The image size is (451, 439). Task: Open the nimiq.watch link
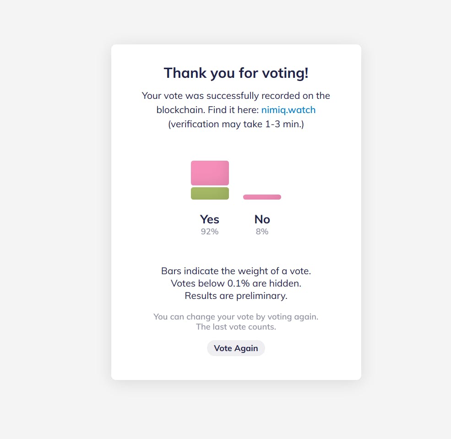288,110
